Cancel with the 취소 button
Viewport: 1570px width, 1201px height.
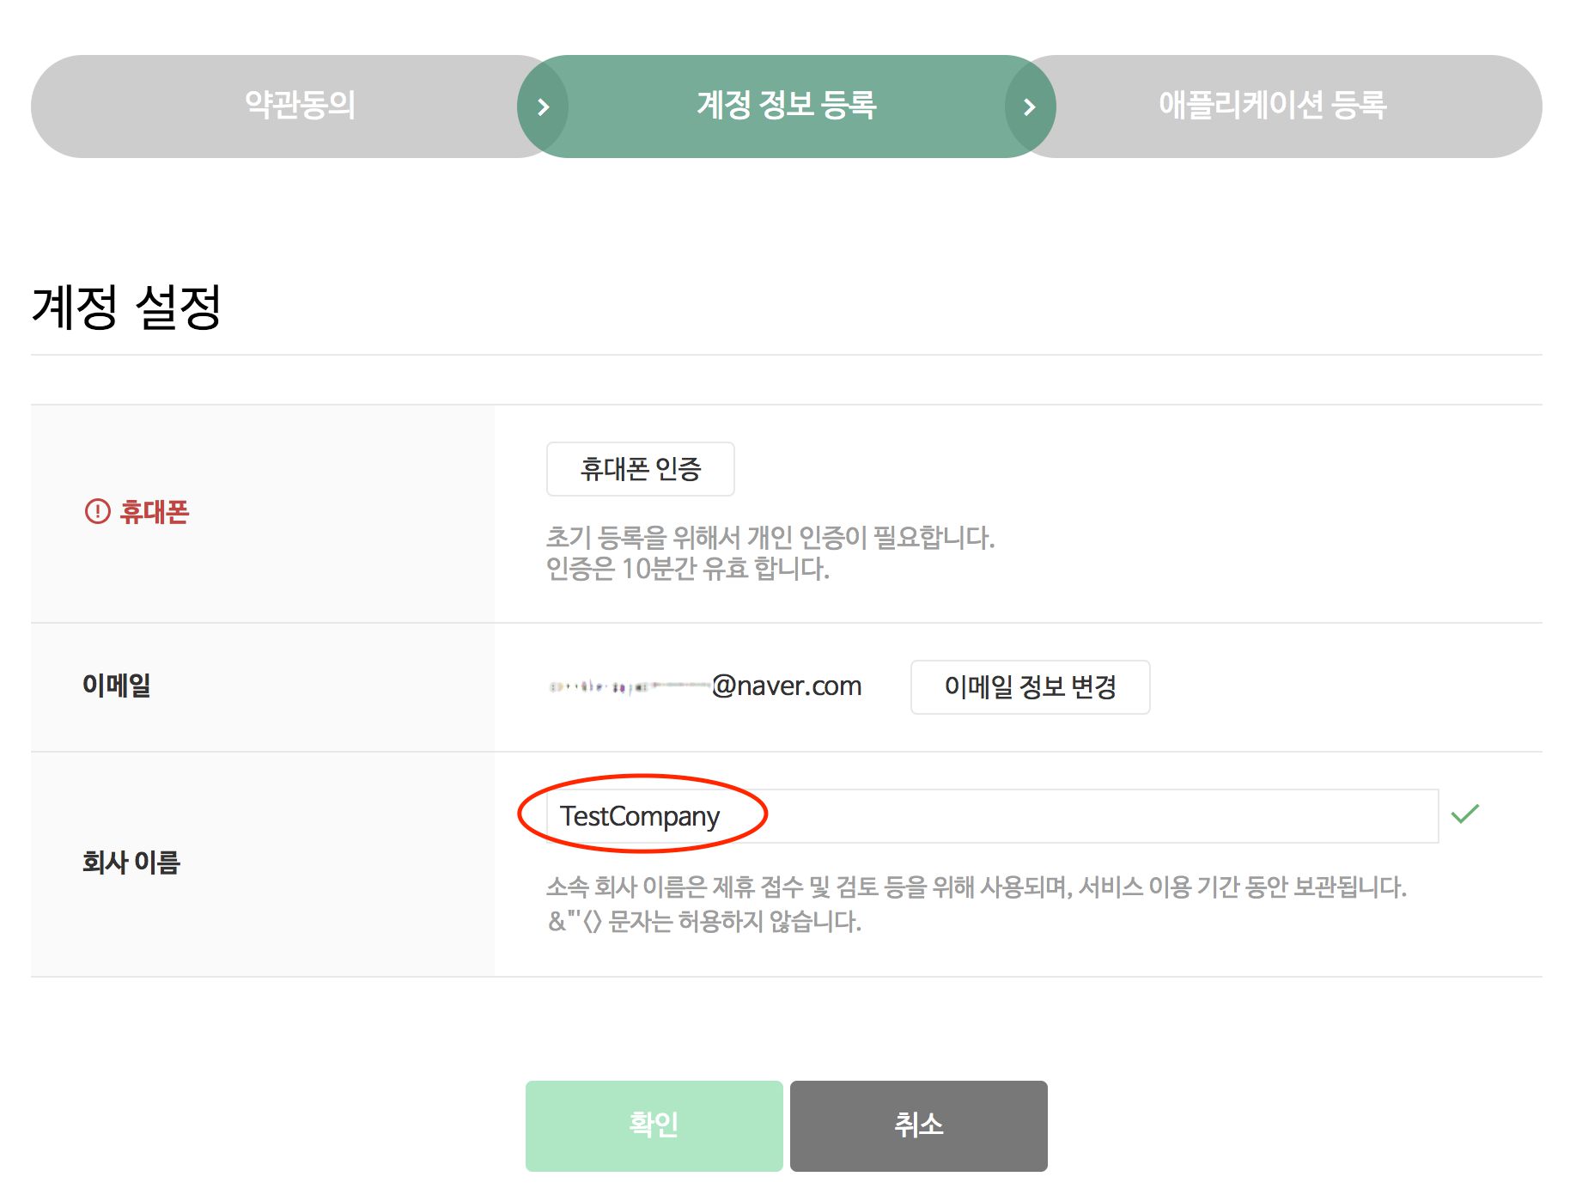coord(918,1125)
